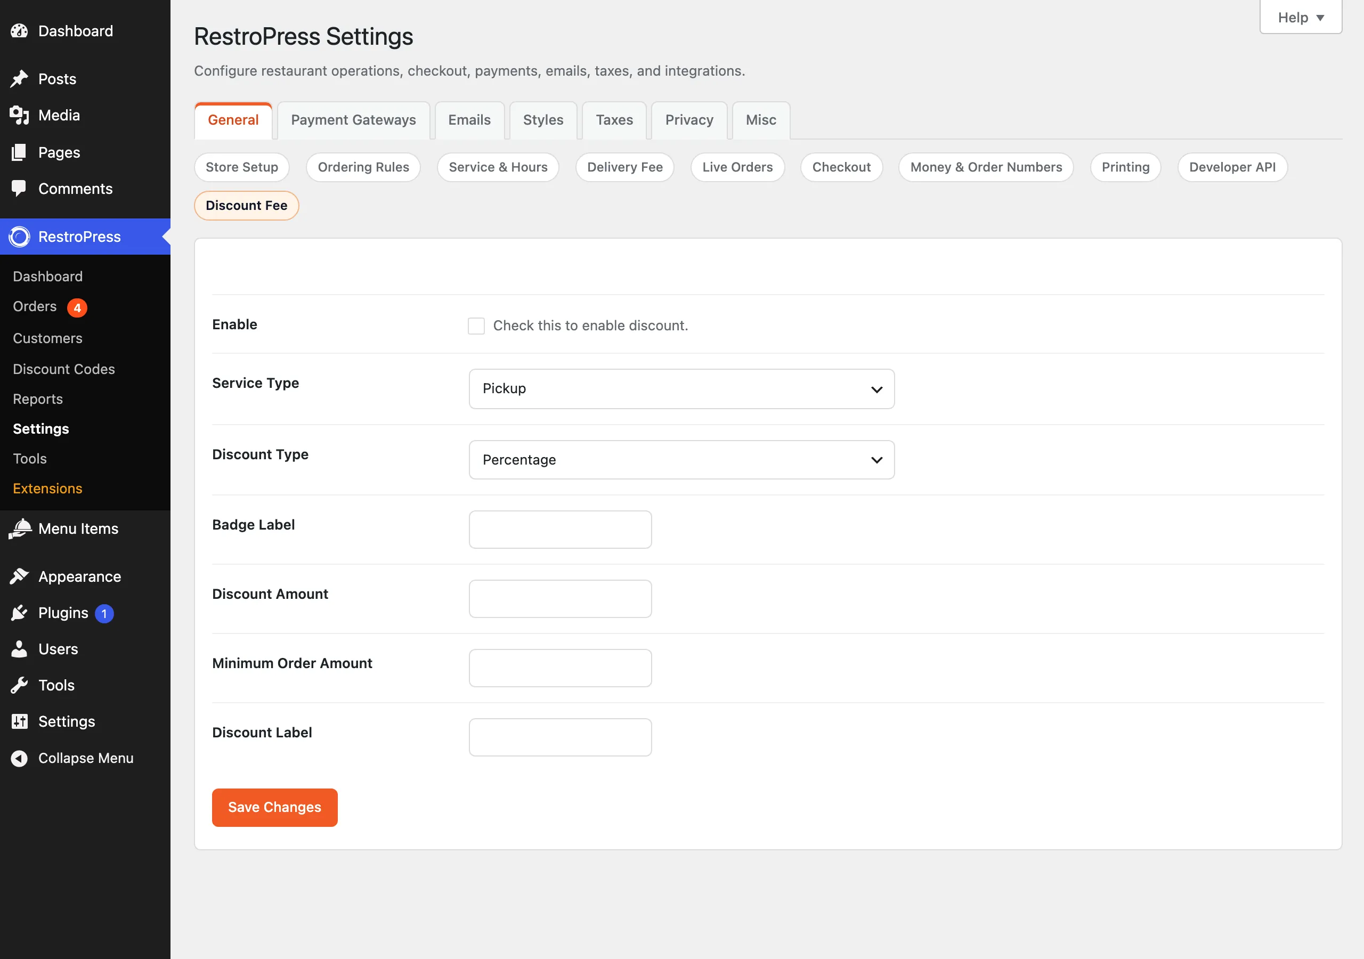The image size is (1364, 959).
Task: Select the Discount Fee section pill
Action: (247, 206)
